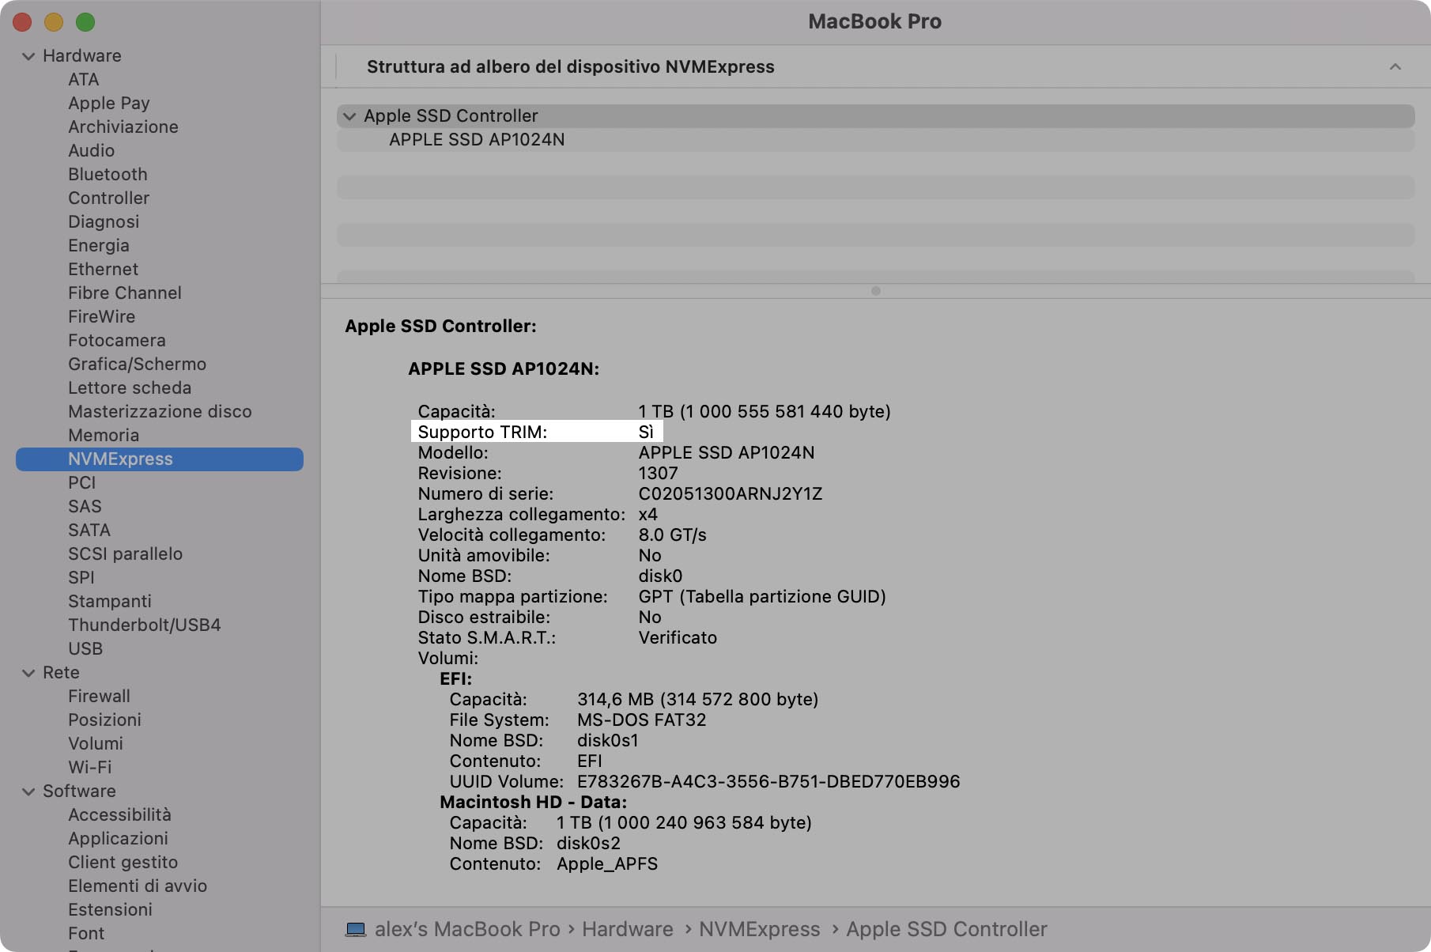Select Ethernet in the Hardware list

click(x=103, y=270)
